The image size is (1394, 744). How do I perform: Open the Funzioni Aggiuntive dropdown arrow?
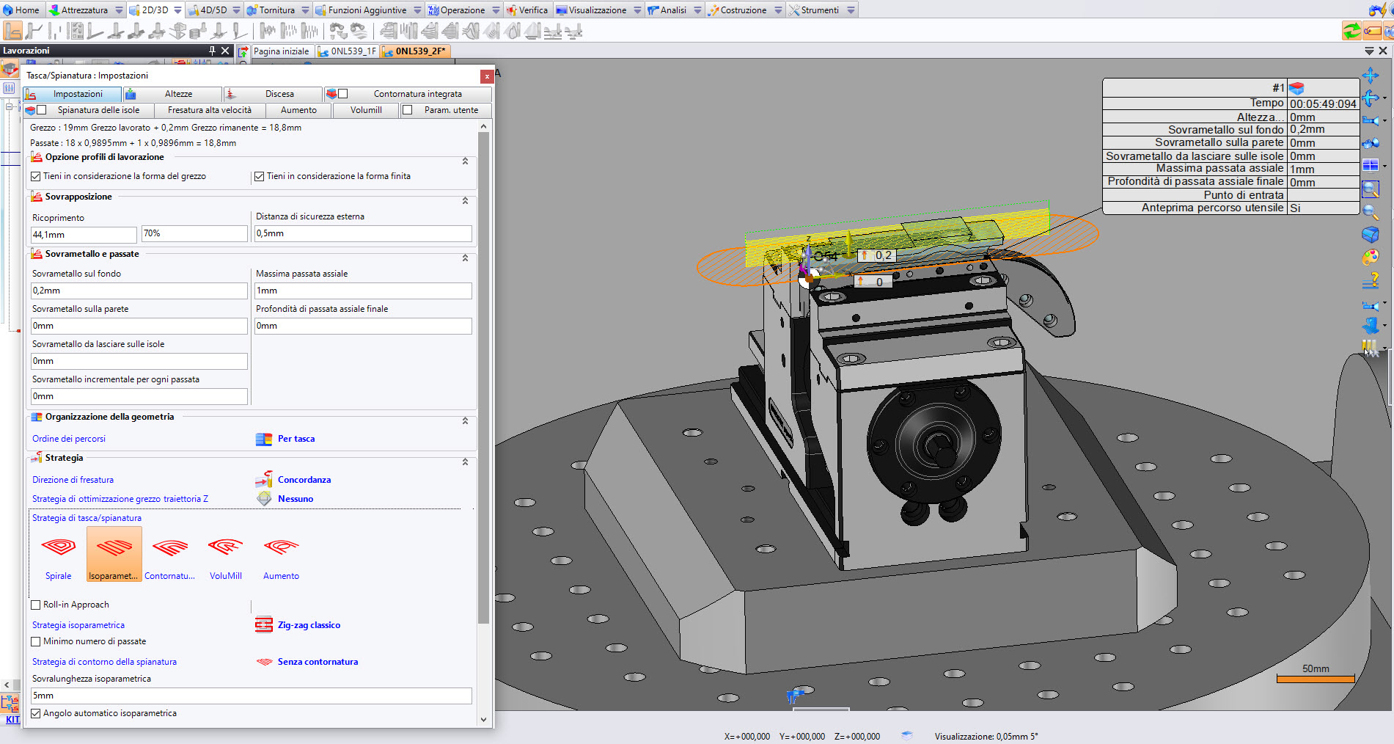tap(417, 10)
